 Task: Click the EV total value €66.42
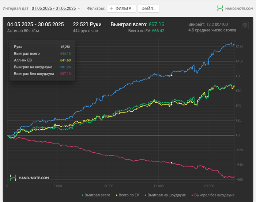tap(158, 31)
